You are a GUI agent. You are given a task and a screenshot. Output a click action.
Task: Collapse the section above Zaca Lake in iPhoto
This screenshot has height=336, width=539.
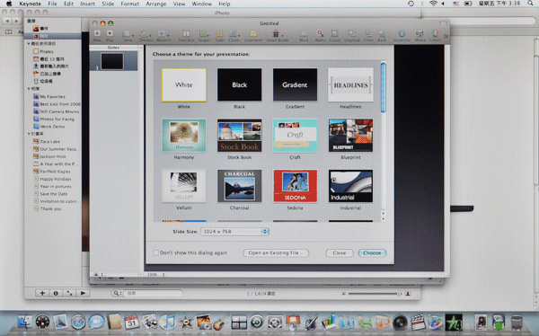(29, 134)
